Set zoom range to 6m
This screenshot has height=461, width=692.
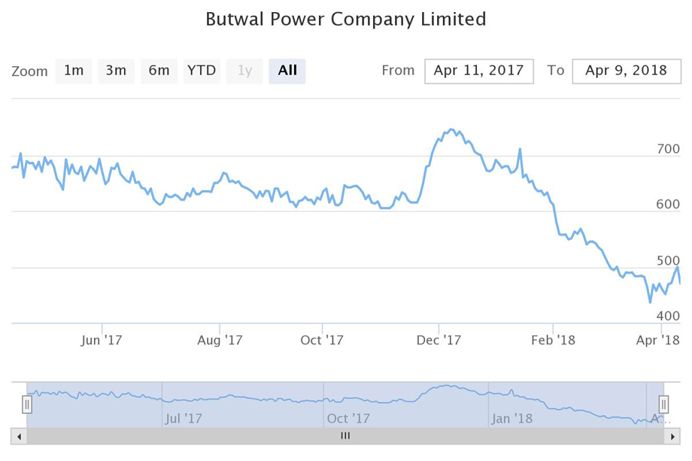point(159,71)
